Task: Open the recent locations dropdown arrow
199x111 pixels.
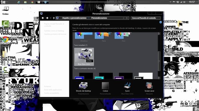Action: [x=50, y=18]
